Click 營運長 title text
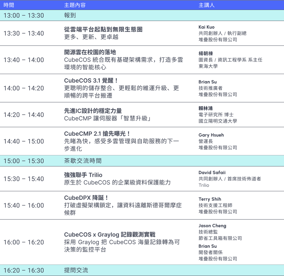284x276 pixels. [206, 141]
